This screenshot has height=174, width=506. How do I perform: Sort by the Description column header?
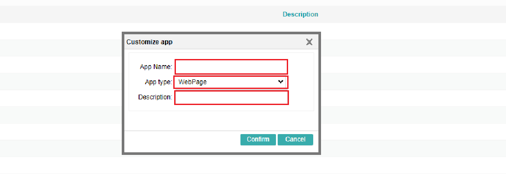click(300, 14)
